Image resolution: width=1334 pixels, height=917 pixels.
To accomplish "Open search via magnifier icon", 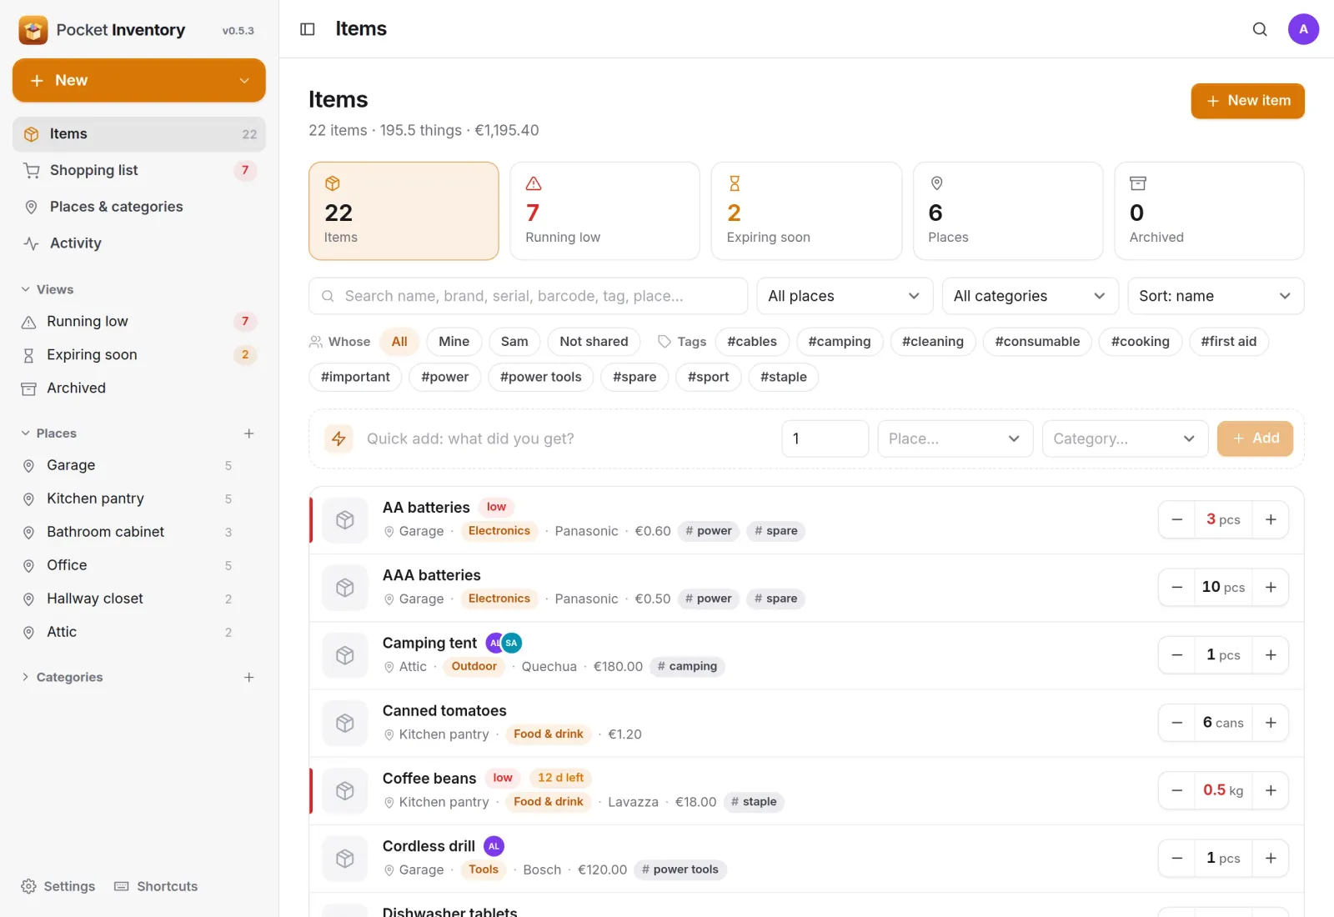I will [x=1260, y=29].
